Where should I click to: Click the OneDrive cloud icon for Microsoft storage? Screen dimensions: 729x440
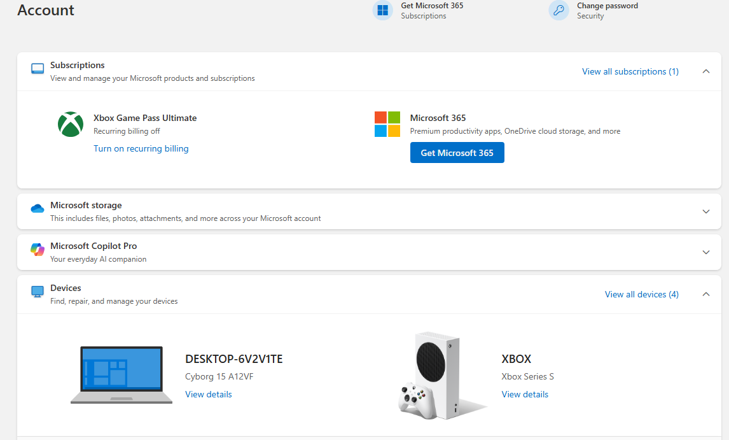click(x=37, y=209)
